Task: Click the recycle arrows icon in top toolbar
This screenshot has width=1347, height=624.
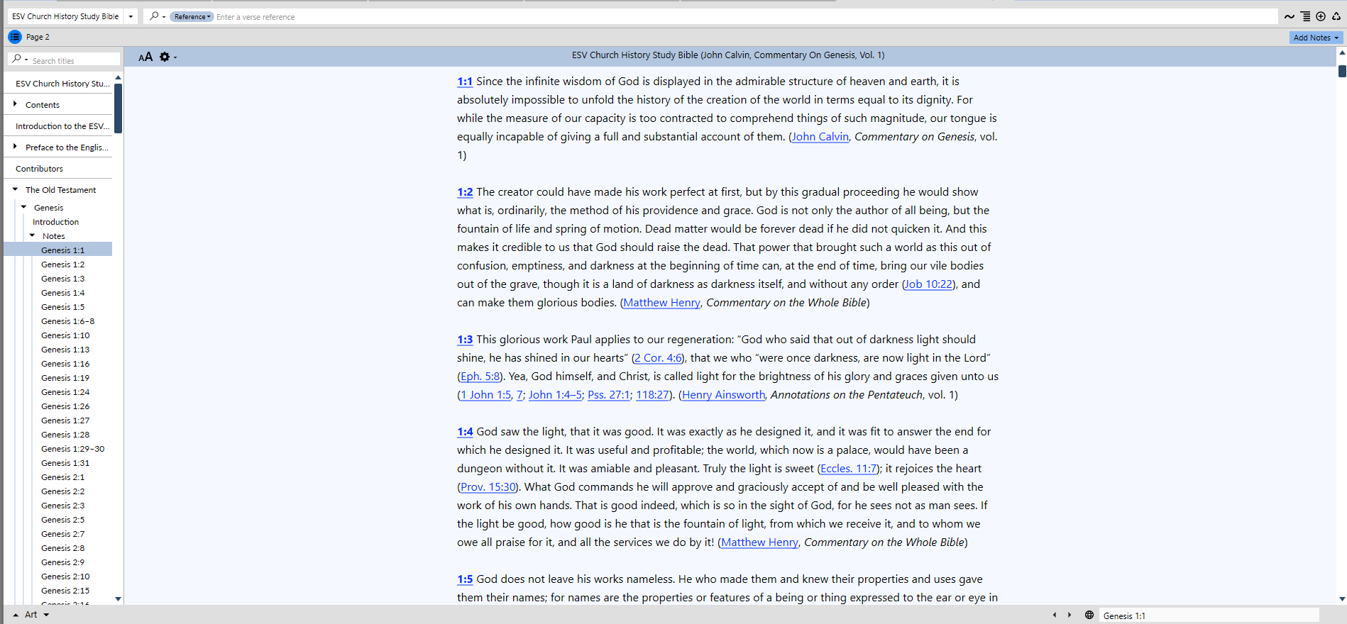Action: point(1336,16)
